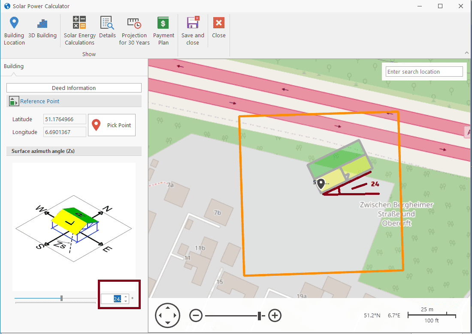Click the Pick Point button
This screenshot has width=472, height=334.
click(112, 125)
